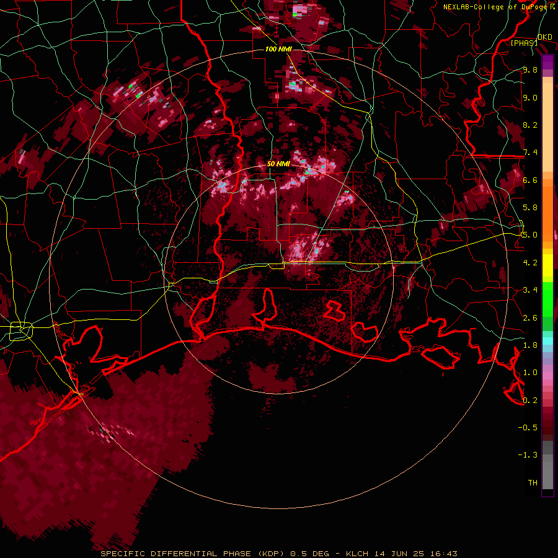Viewport: 558px width, 558px height.
Task: Select the 5.0 scale value
Action: pyautogui.click(x=530, y=235)
